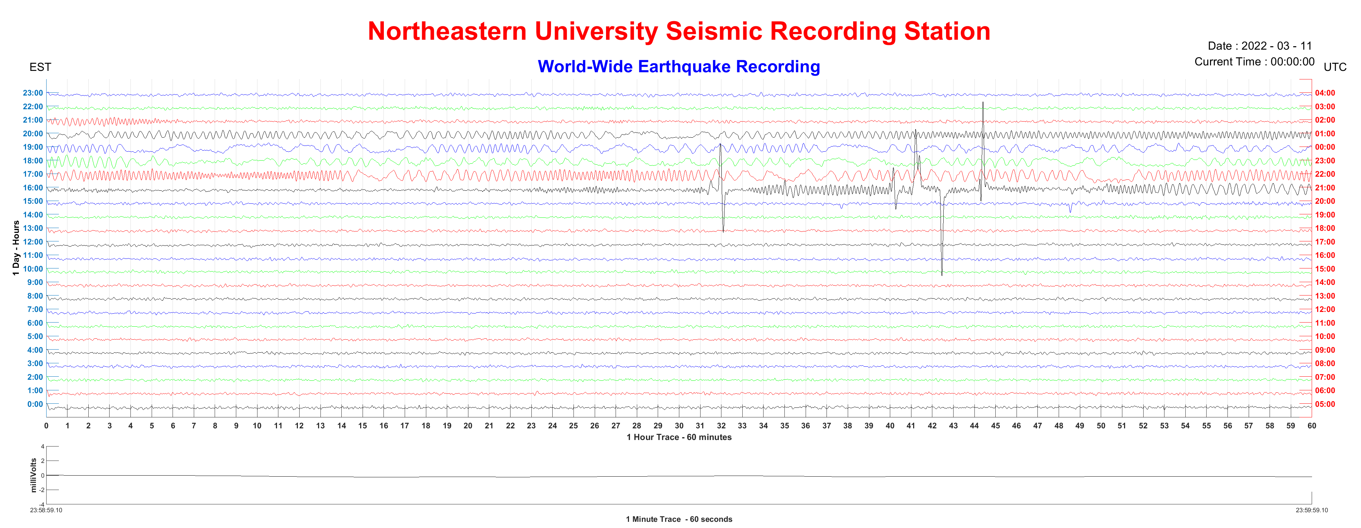Click the 1 Hour Trace axis caption
This screenshot has width=1361, height=528.
(679, 437)
